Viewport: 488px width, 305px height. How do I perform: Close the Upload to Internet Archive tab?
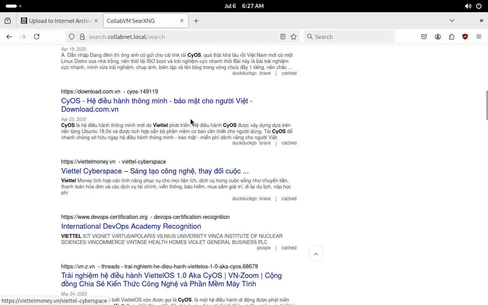point(96,21)
